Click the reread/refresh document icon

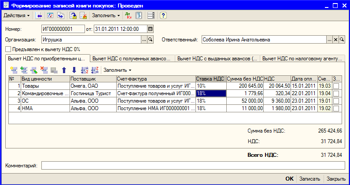(50, 16)
